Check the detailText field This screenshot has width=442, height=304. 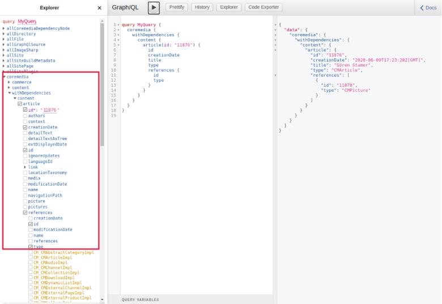click(x=25, y=133)
